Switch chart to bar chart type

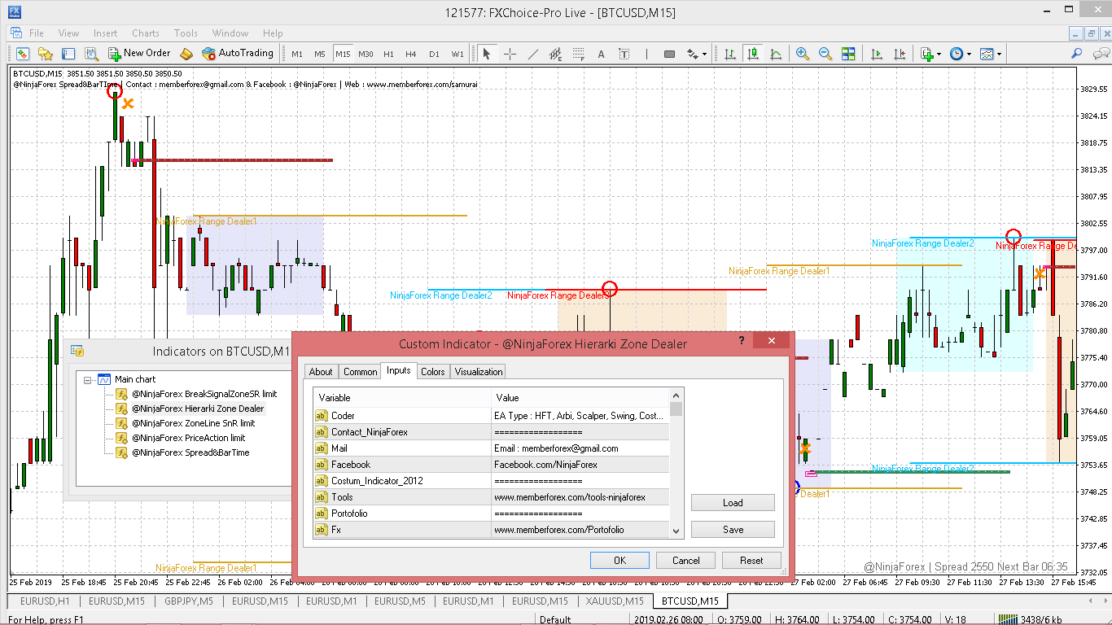pyautogui.click(x=730, y=54)
